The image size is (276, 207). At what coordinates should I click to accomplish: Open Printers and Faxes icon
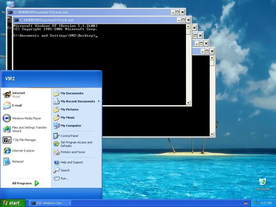point(57,152)
